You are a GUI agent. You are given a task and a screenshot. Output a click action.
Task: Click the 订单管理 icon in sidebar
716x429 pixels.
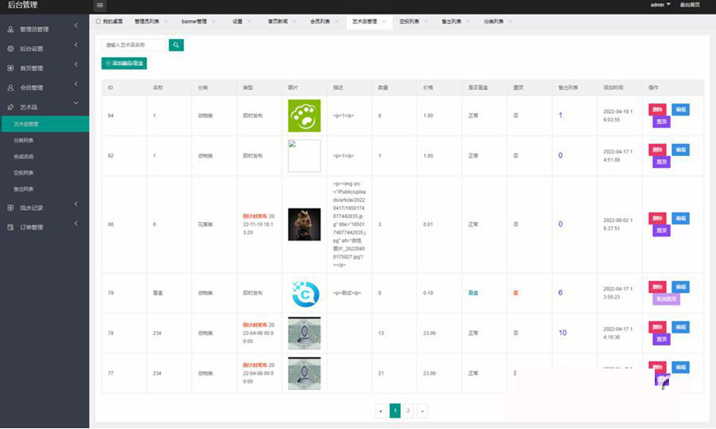(10, 227)
